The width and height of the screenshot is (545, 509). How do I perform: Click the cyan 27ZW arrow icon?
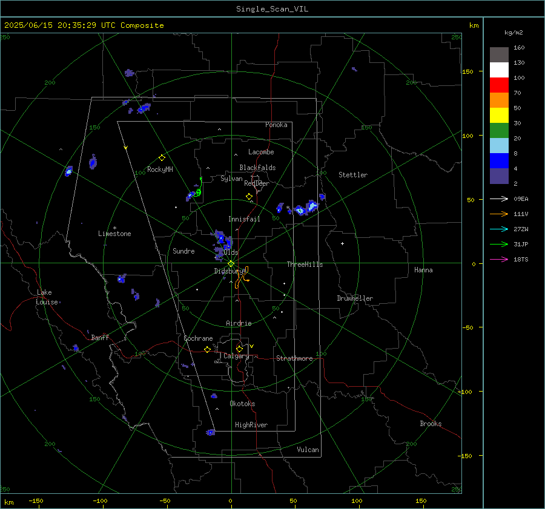click(x=499, y=229)
